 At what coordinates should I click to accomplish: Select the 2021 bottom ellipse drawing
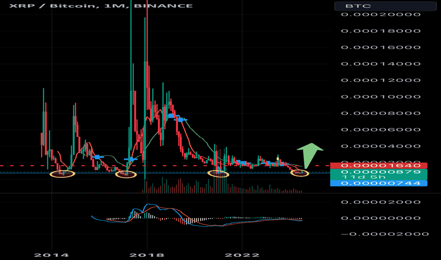218,174
